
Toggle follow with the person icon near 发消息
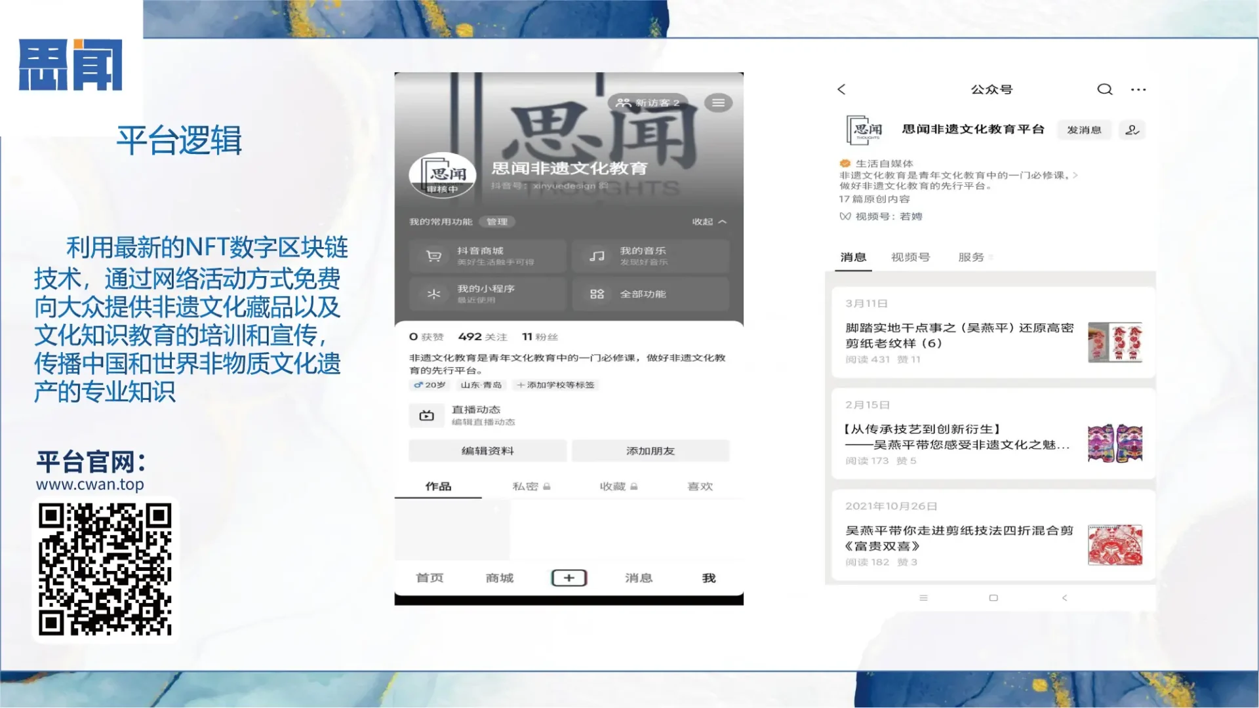[x=1132, y=130]
